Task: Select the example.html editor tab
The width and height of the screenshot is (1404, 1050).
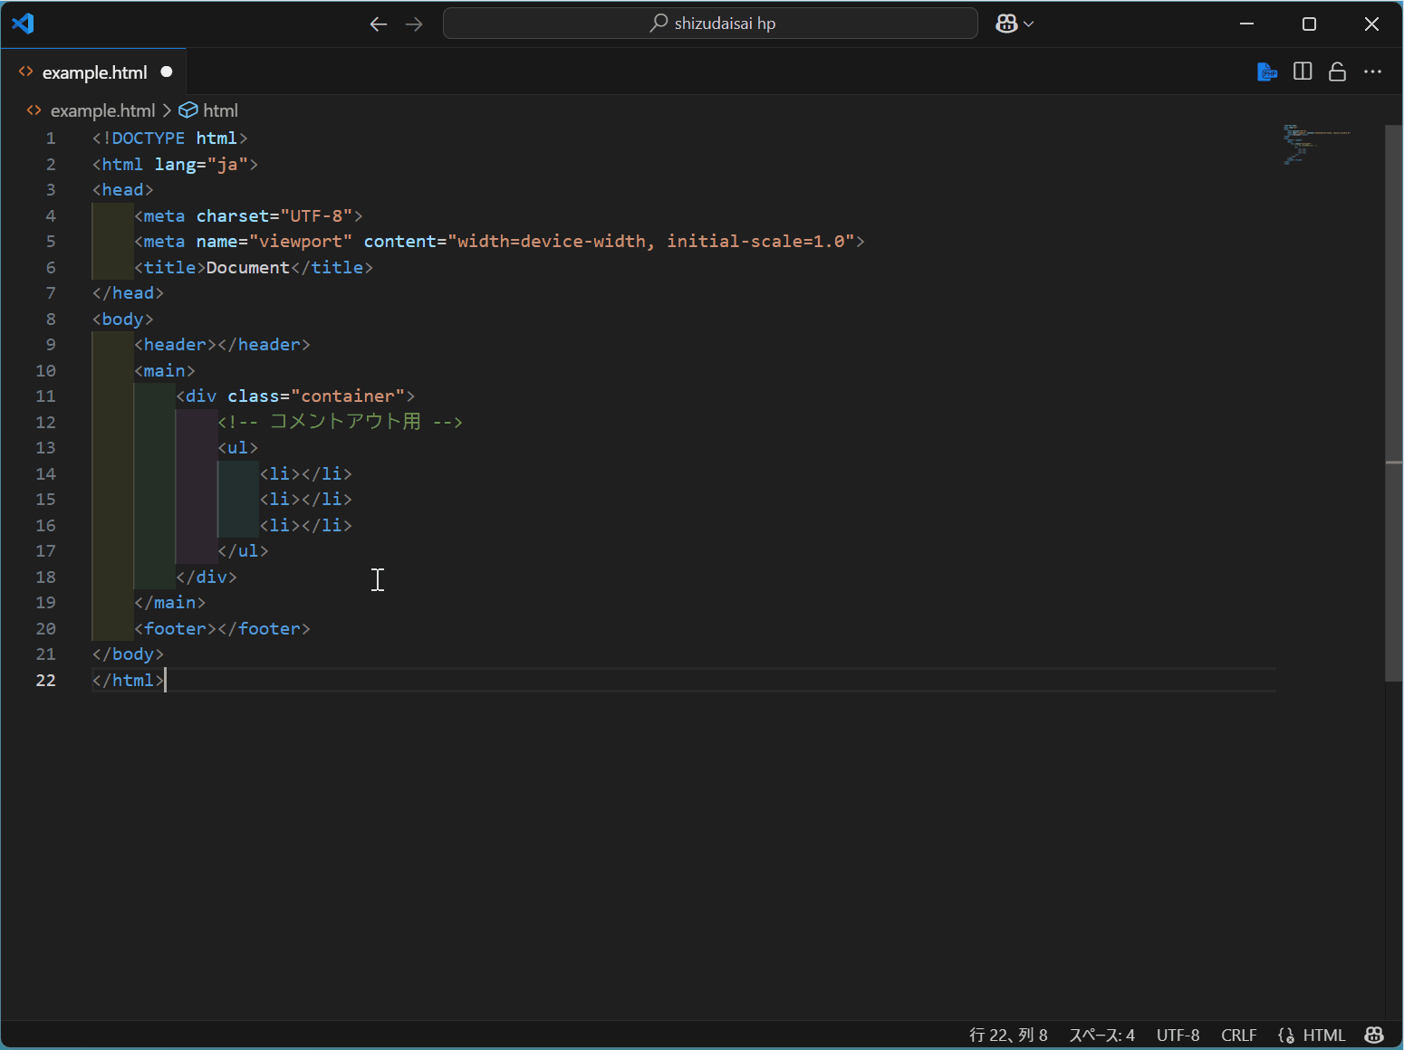Action: click(x=94, y=72)
